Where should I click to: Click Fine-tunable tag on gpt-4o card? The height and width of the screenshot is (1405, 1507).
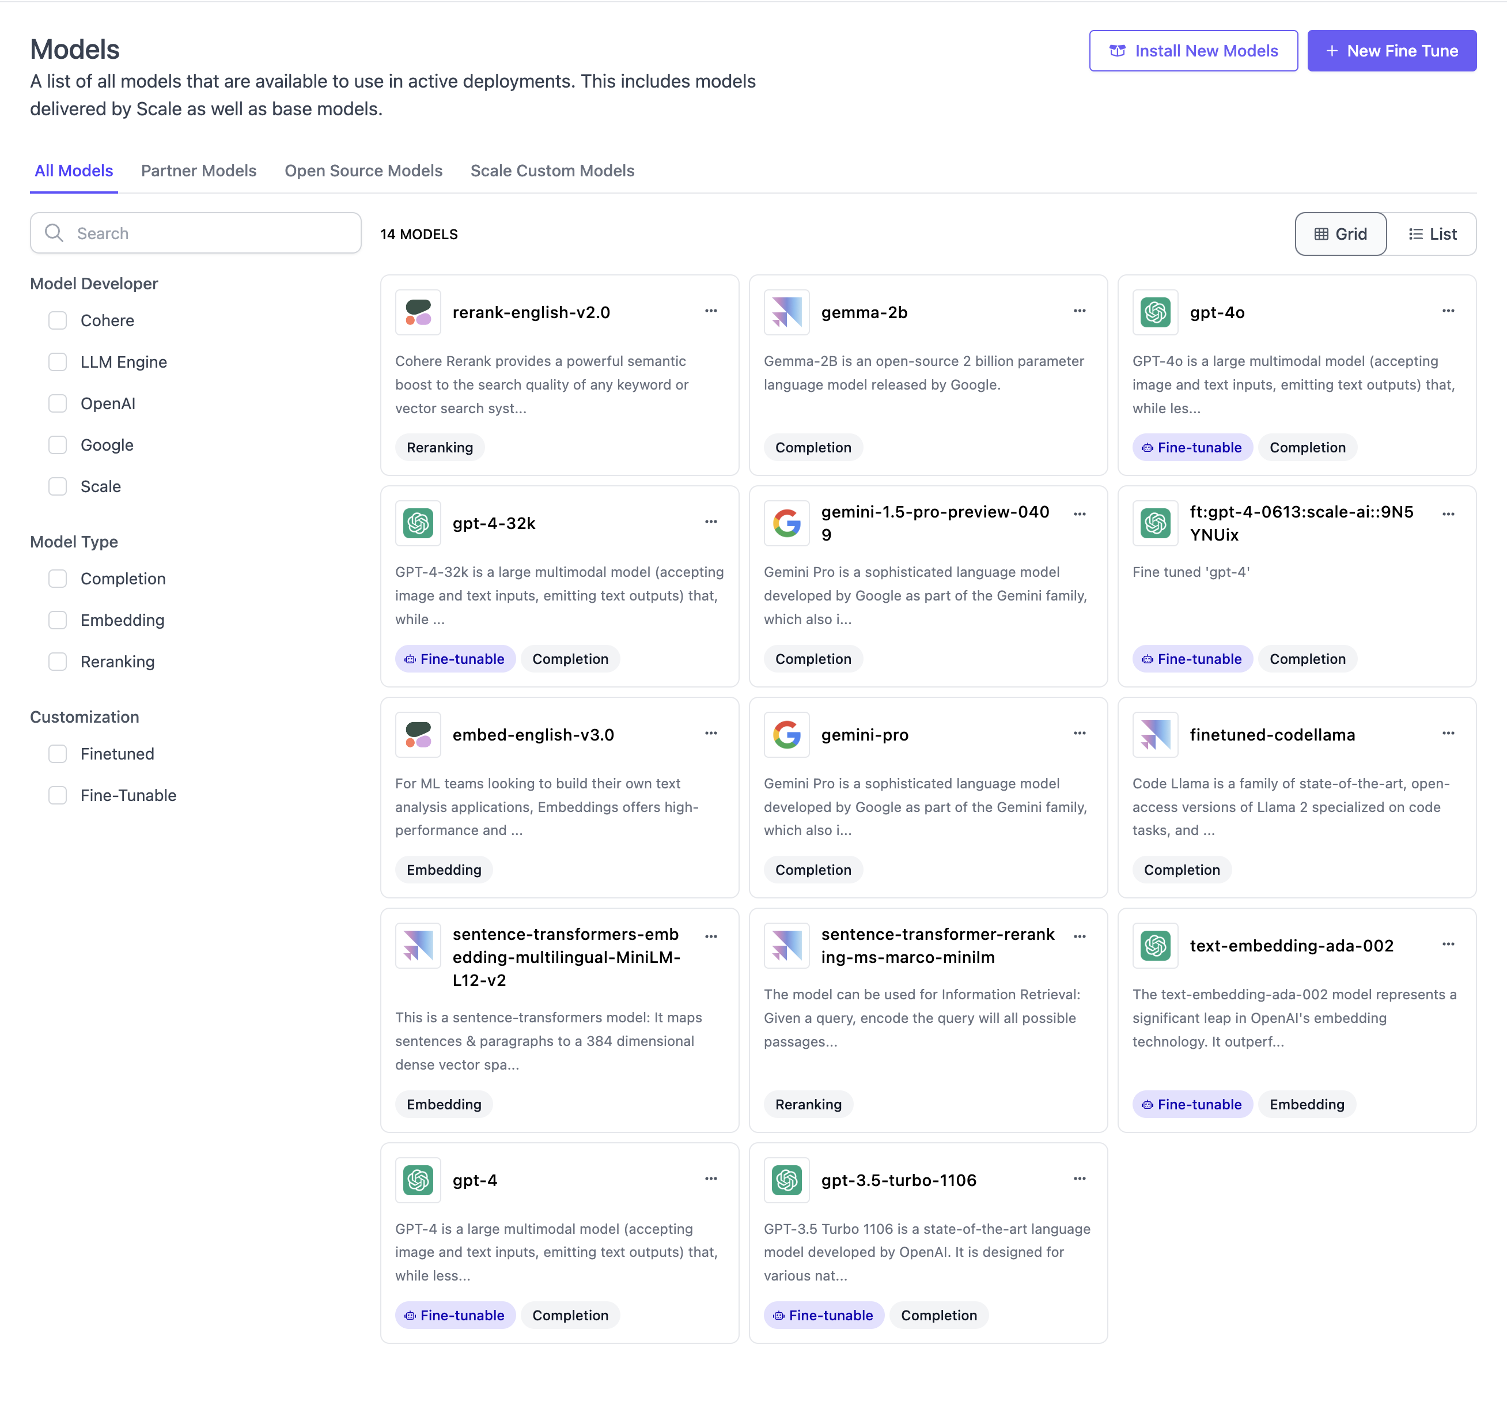[1192, 447]
